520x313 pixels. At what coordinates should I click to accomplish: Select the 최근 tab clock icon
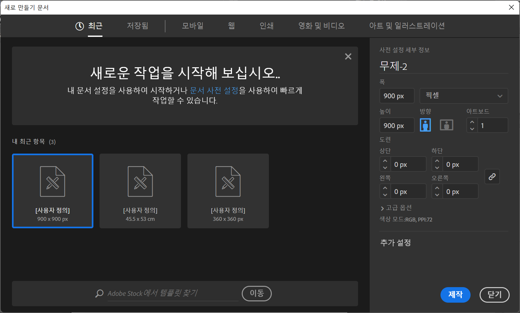(x=80, y=26)
